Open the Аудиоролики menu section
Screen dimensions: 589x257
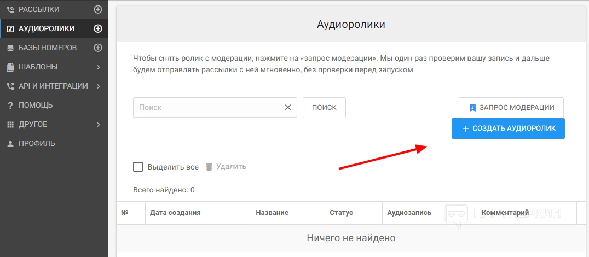coord(54,28)
